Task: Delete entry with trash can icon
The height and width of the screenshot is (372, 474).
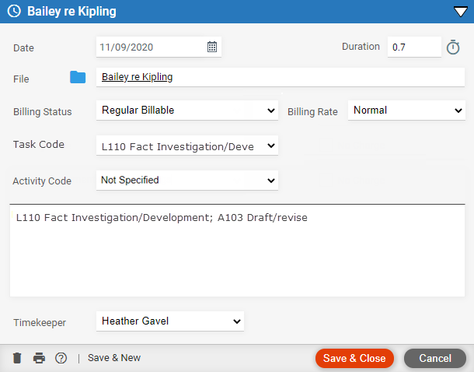Action: pyautogui.click(x=17, y=358)
